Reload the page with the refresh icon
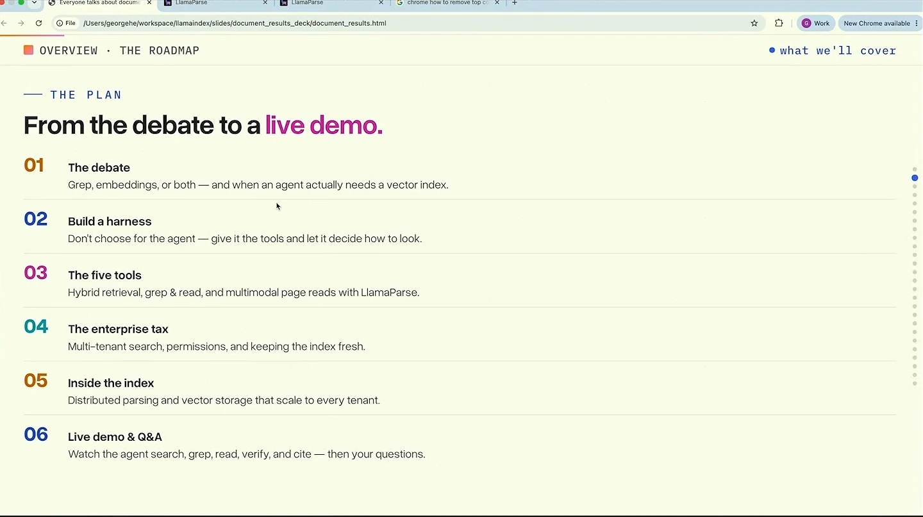The width and height of the screenshot is (923, 517). pos(38,23)
